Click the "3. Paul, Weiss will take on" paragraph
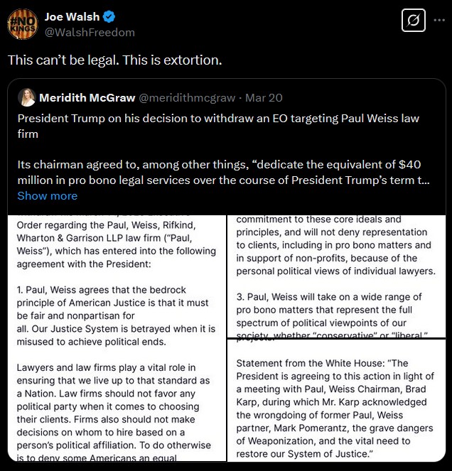 (330, 315)
